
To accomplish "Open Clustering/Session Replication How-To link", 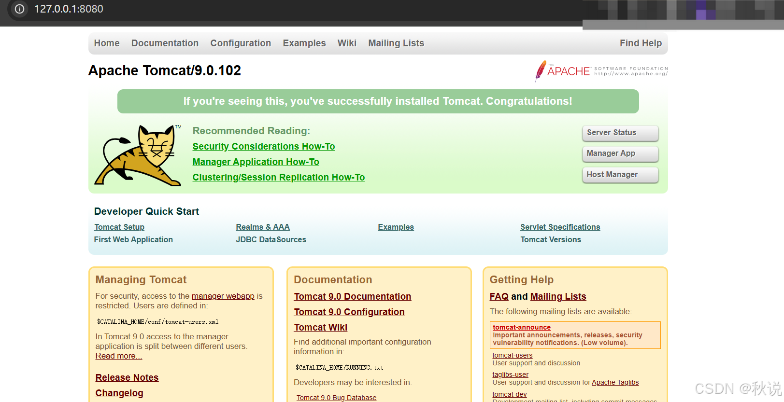I will tap(279, 177).
